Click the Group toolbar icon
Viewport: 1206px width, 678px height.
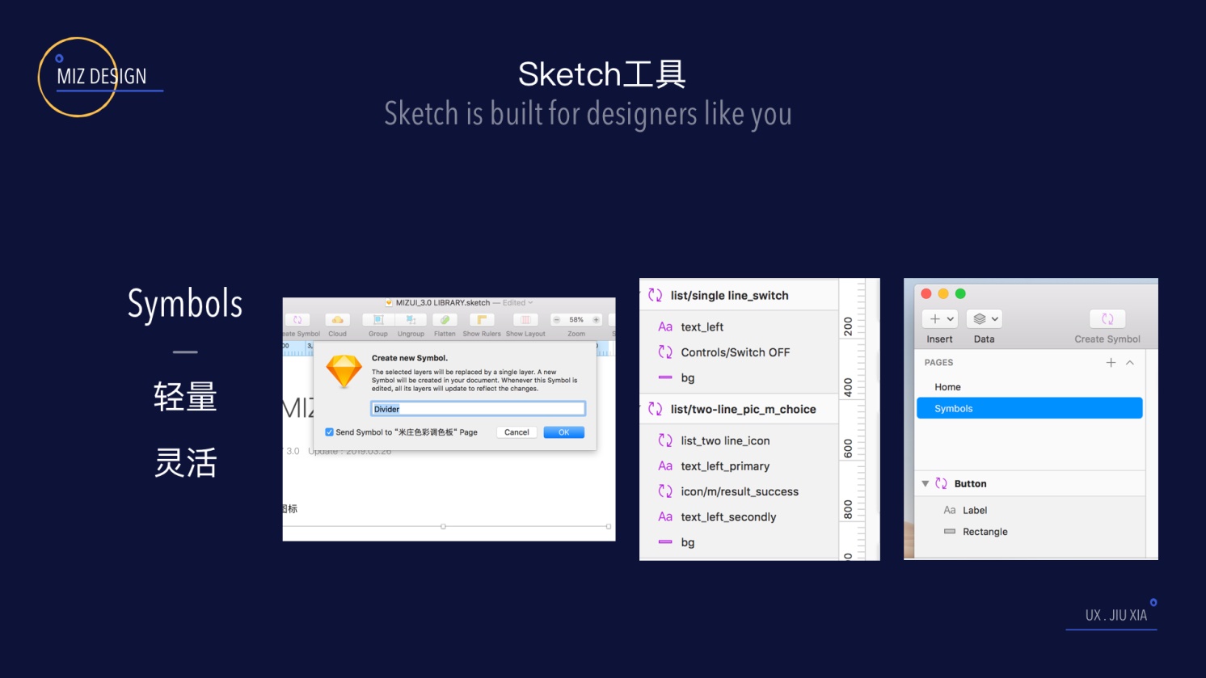pos(378,320)
